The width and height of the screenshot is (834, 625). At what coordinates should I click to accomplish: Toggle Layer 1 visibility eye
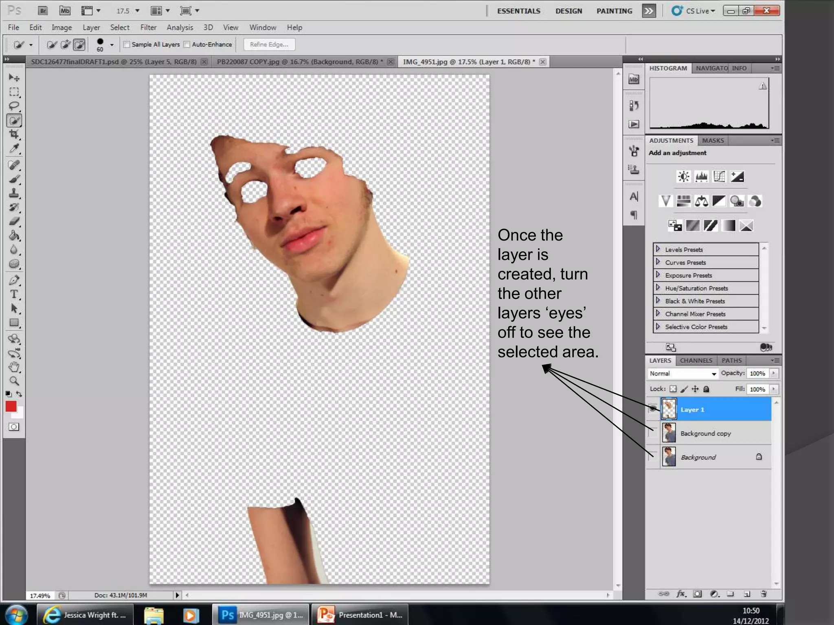(x=653, y=409)
